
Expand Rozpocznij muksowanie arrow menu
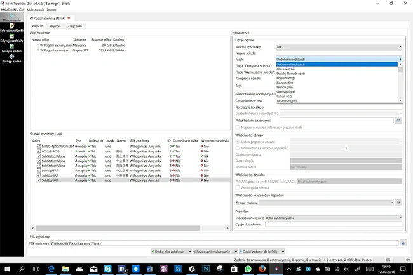(236, 252)
